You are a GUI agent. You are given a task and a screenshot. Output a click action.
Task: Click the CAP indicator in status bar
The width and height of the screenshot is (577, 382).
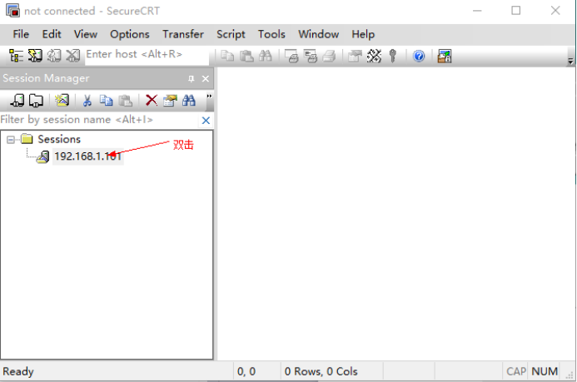pos(516,371)
